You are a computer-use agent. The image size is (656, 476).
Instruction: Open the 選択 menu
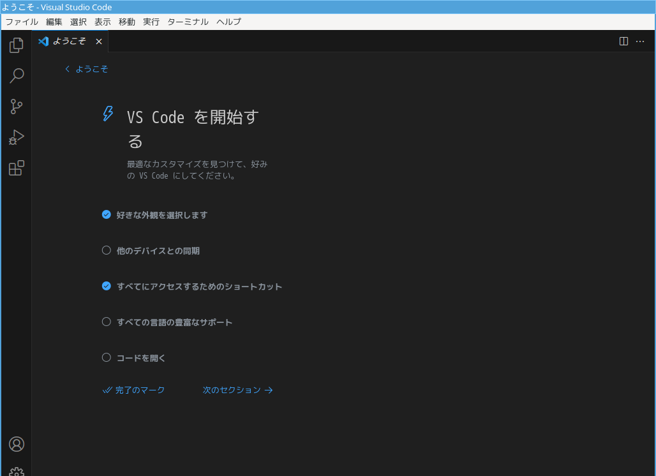[78, 22]
